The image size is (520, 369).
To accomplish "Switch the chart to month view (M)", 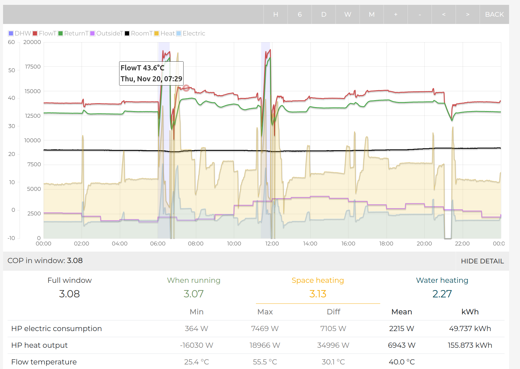I will [371, 14].
